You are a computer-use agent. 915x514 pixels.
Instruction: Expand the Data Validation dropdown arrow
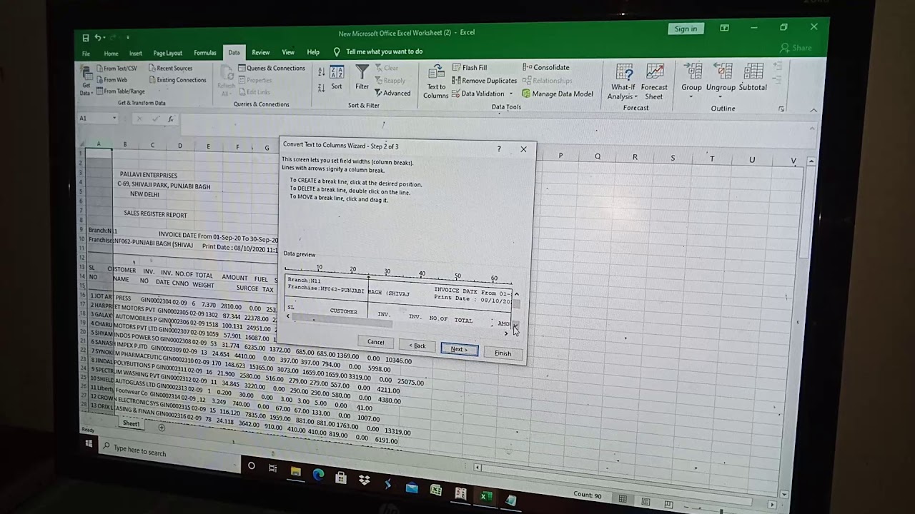point(510,94)
